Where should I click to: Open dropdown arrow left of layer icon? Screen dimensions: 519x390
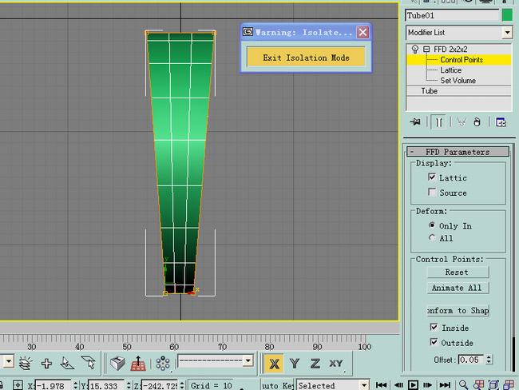(8, 361)
